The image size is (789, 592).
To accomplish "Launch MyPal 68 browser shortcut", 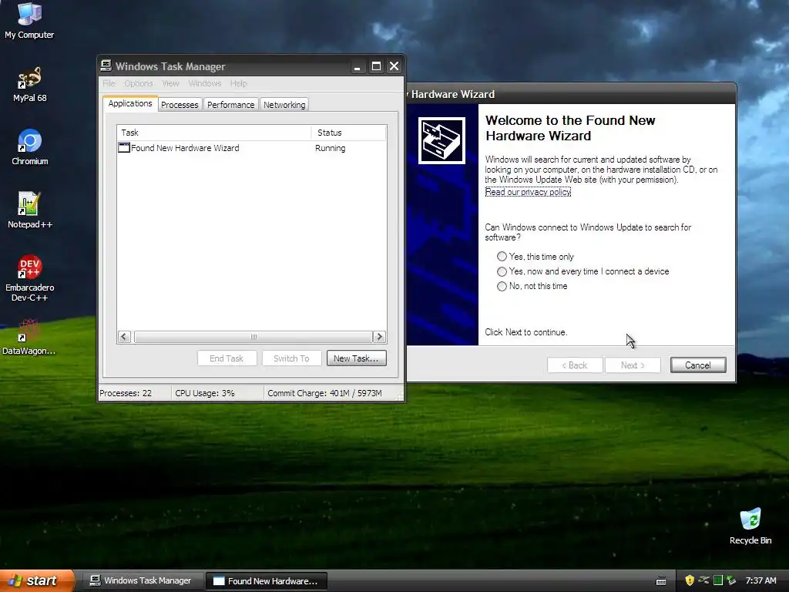I will click(29, 84).
